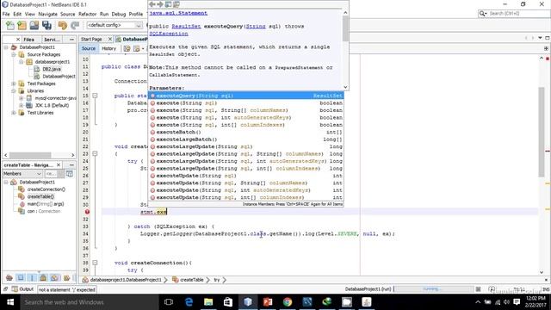Expand Test Libraries node
Image resolution: width=551 pixels, height=310 pixels.
click(x=14, y=113)
